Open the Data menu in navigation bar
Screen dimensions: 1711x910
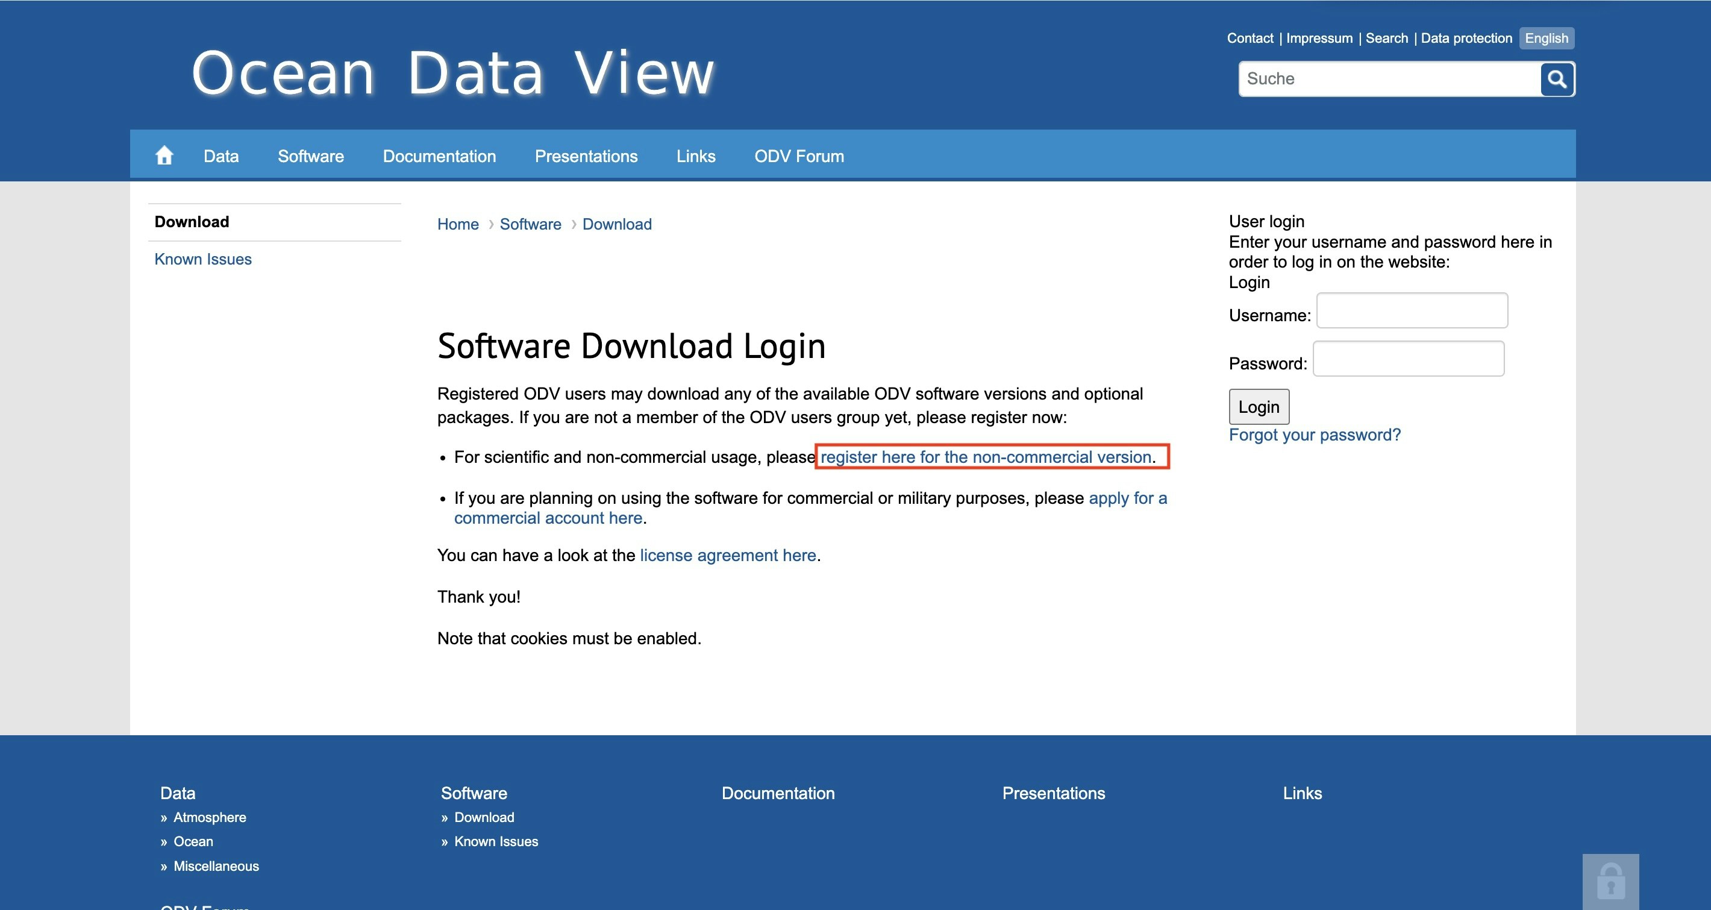pyautogui.click(x=221, y=156)
